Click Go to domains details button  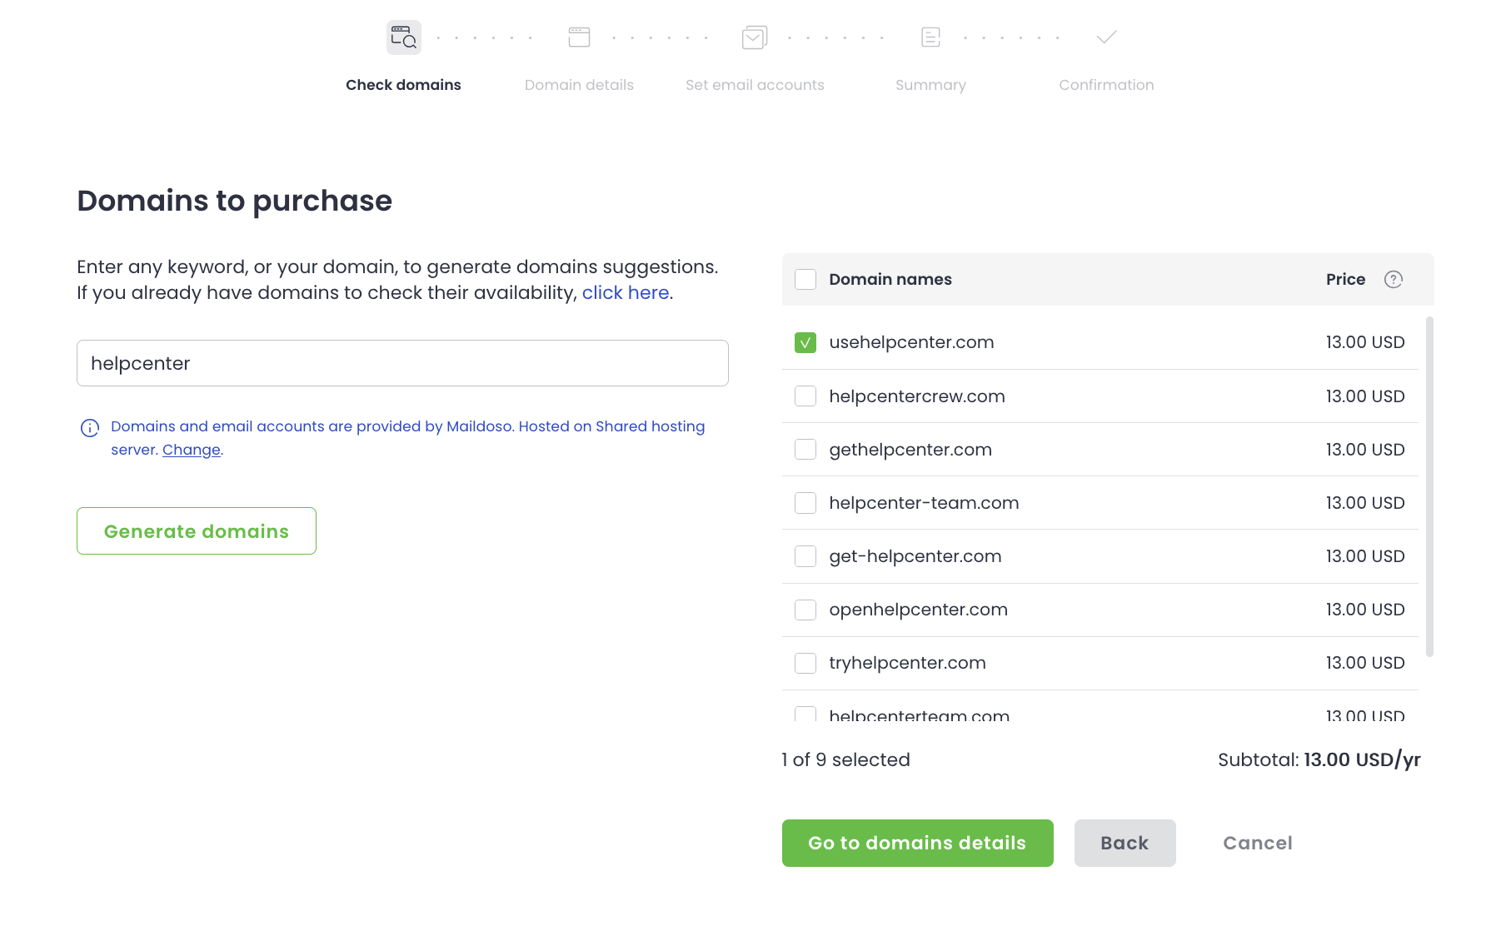coord(917,843)
